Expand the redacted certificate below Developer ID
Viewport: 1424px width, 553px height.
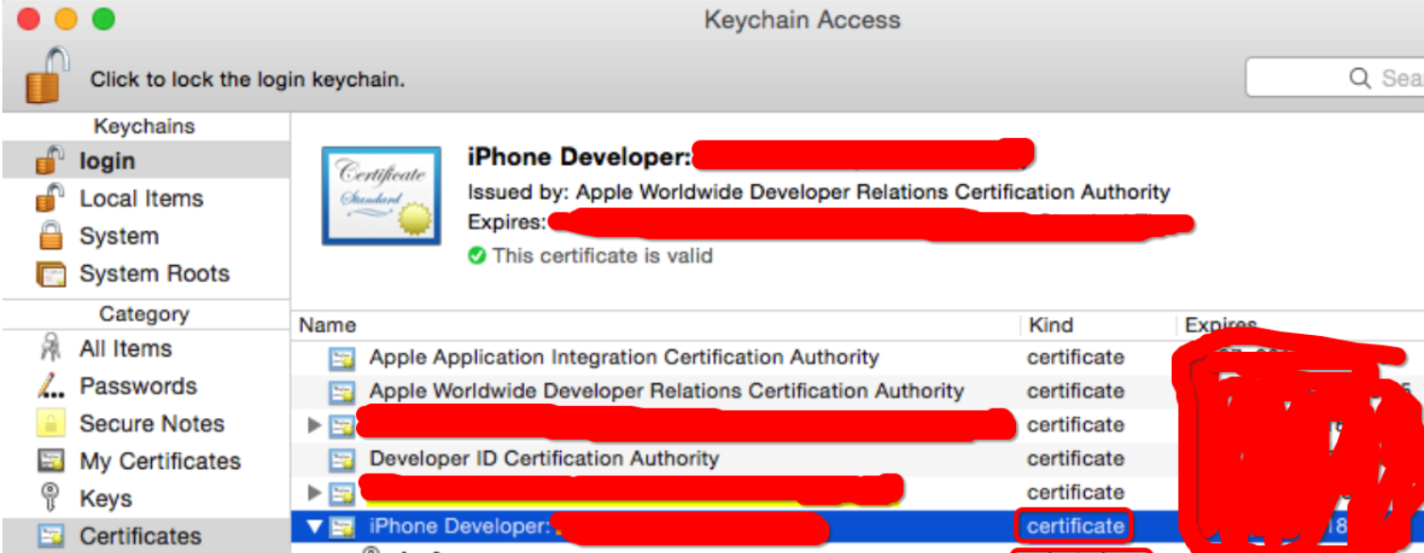[x=314, y=493]
